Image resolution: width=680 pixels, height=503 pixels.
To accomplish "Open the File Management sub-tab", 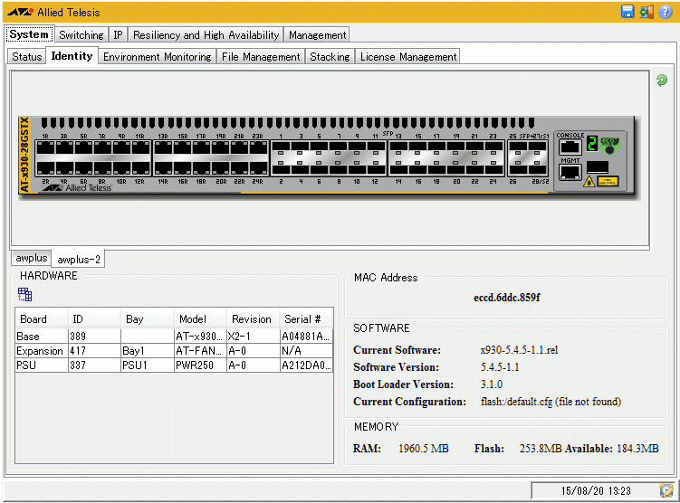I will [261, 57].
